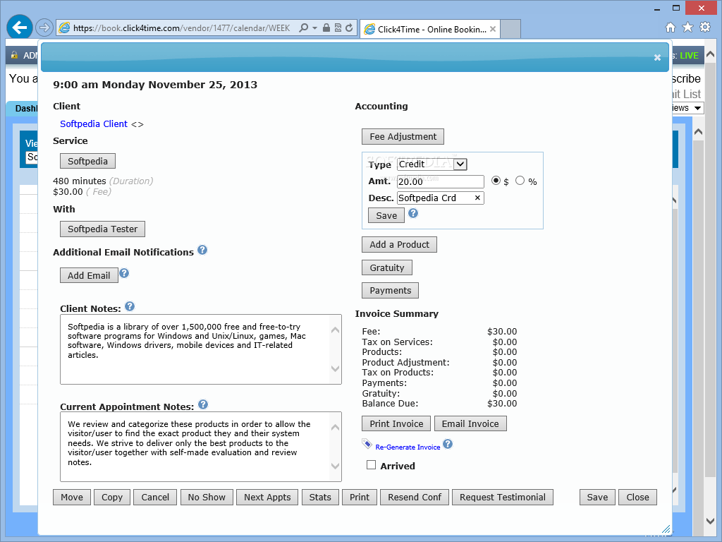Click help icon beside fee adjustment Save
Image resolution: width=722 pixels, height=542 pixels.
coord(413,213)
